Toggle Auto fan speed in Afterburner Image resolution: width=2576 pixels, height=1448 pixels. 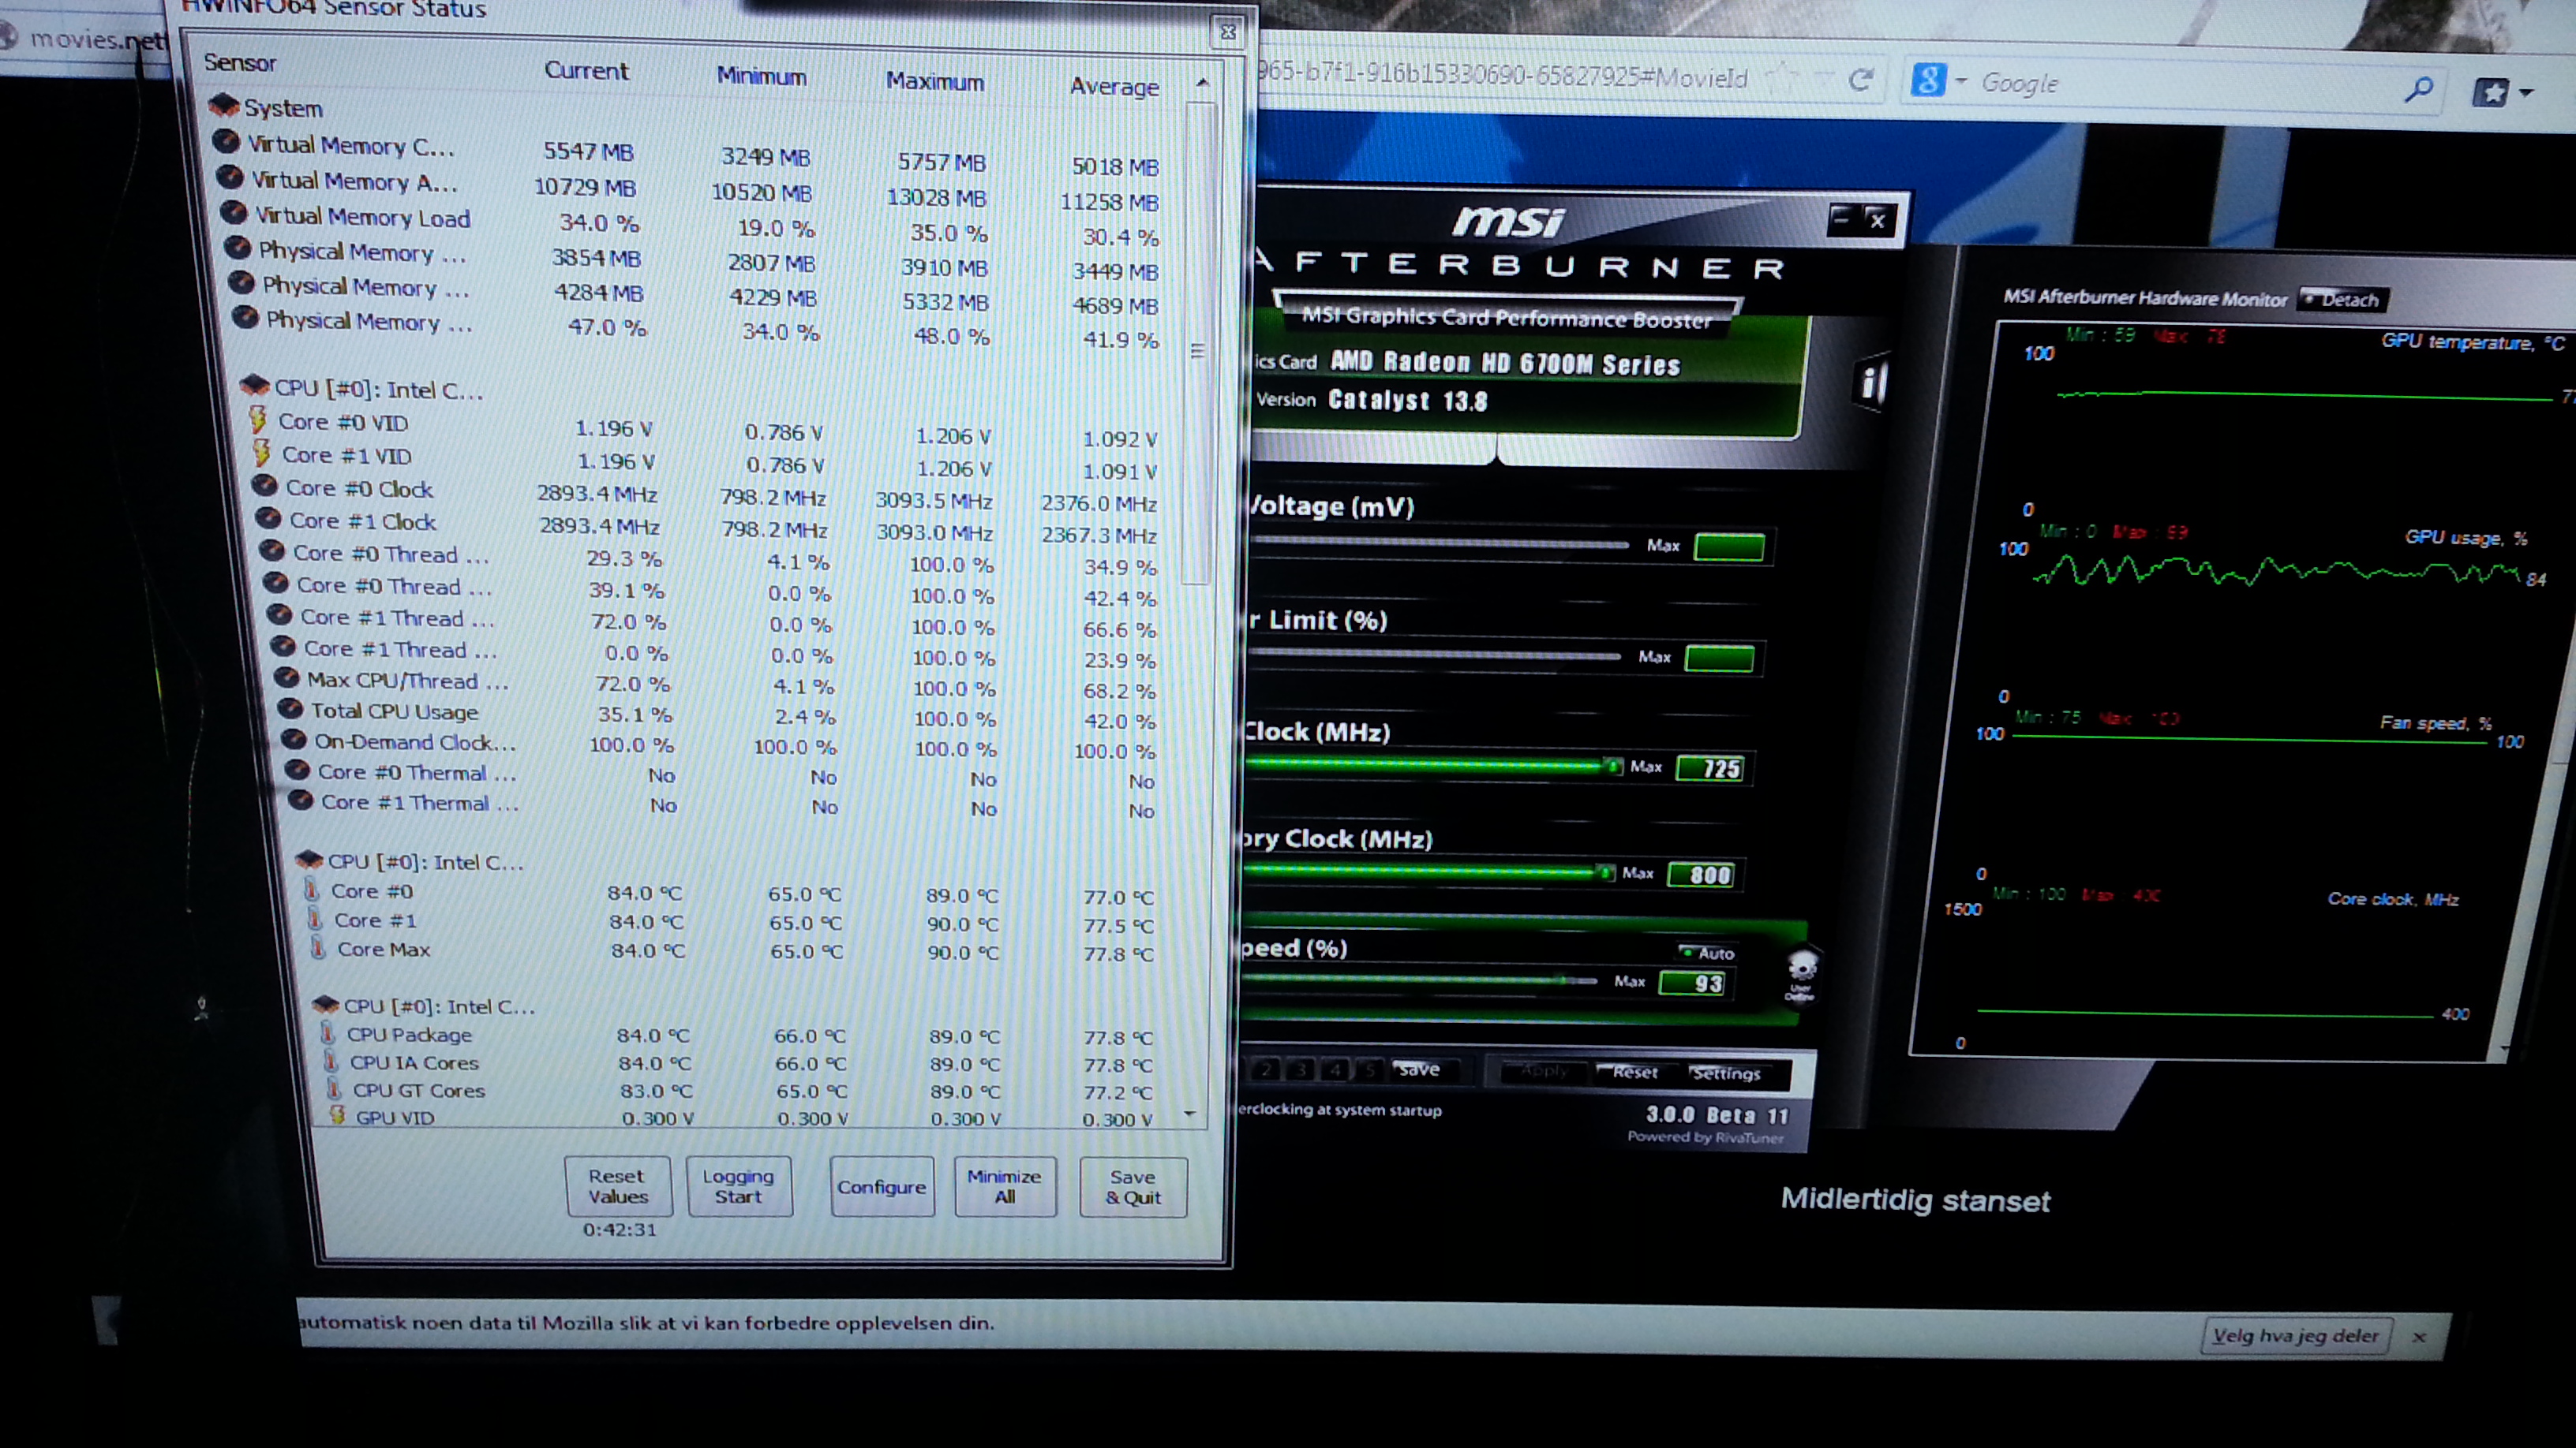click(1706, 953)
